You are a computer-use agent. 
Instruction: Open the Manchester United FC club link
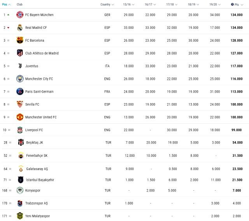coord(41,117)
